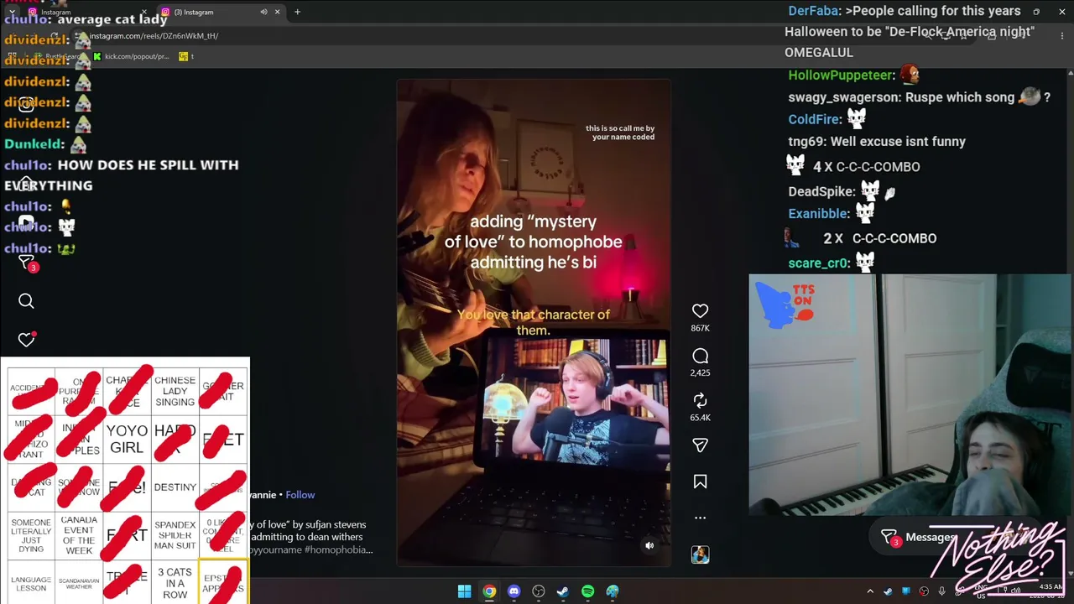Open Instagram direct messages in the sidebar
The image size is (1074, 604).
[x=26, y=263]
